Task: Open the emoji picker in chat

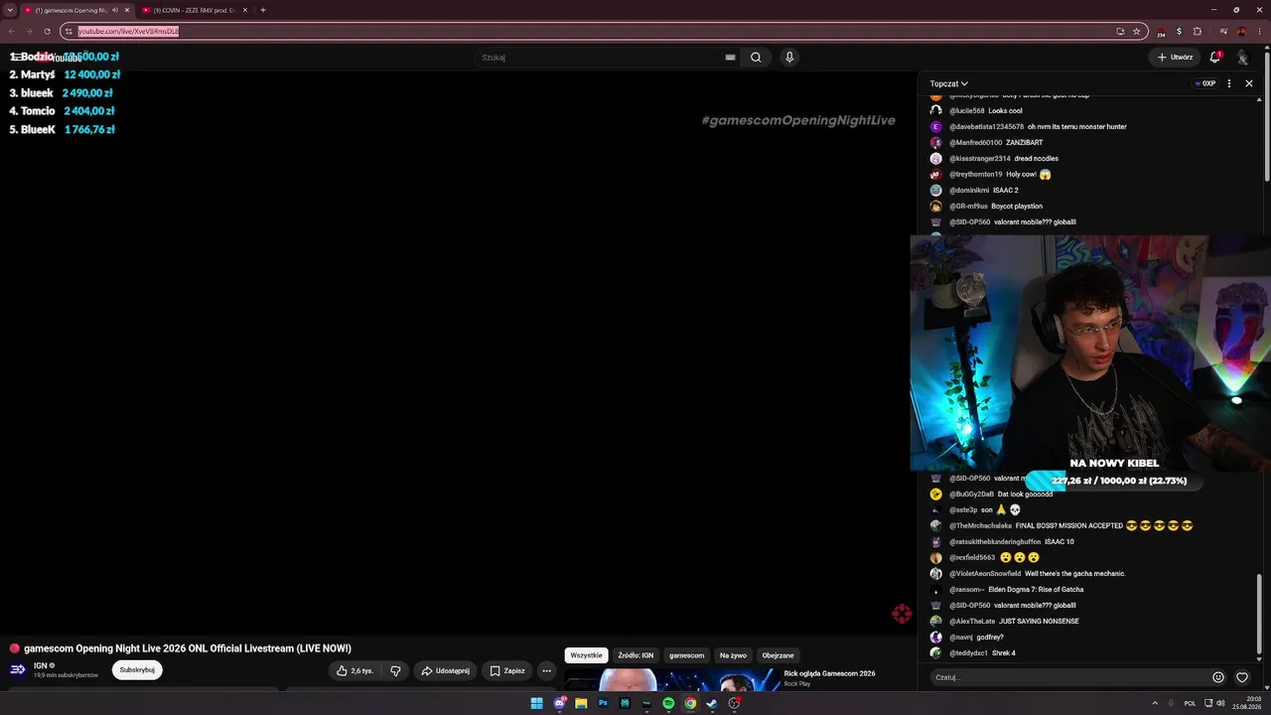Action: [x=1218, y=677]
